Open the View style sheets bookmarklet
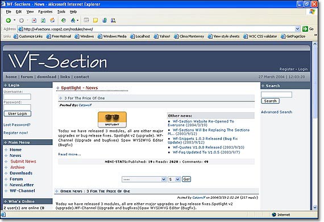Image resolution: width=324 pixels, height=222 pixels. coord(223,36)
